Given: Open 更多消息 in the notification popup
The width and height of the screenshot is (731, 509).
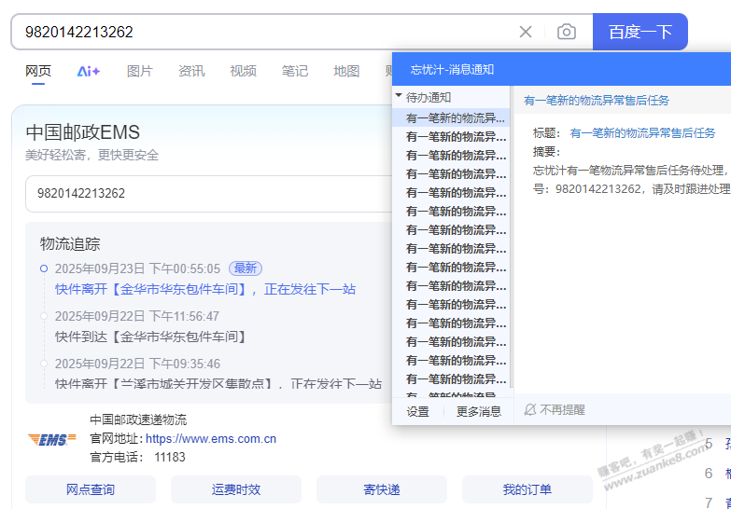Looking at the screenshot, I should (x=479, y=412).
